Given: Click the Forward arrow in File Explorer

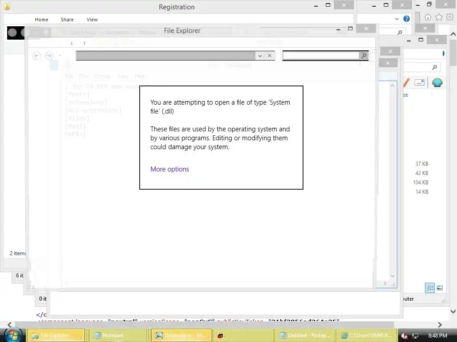Looking at the screenshot, I should coord(49,56).
